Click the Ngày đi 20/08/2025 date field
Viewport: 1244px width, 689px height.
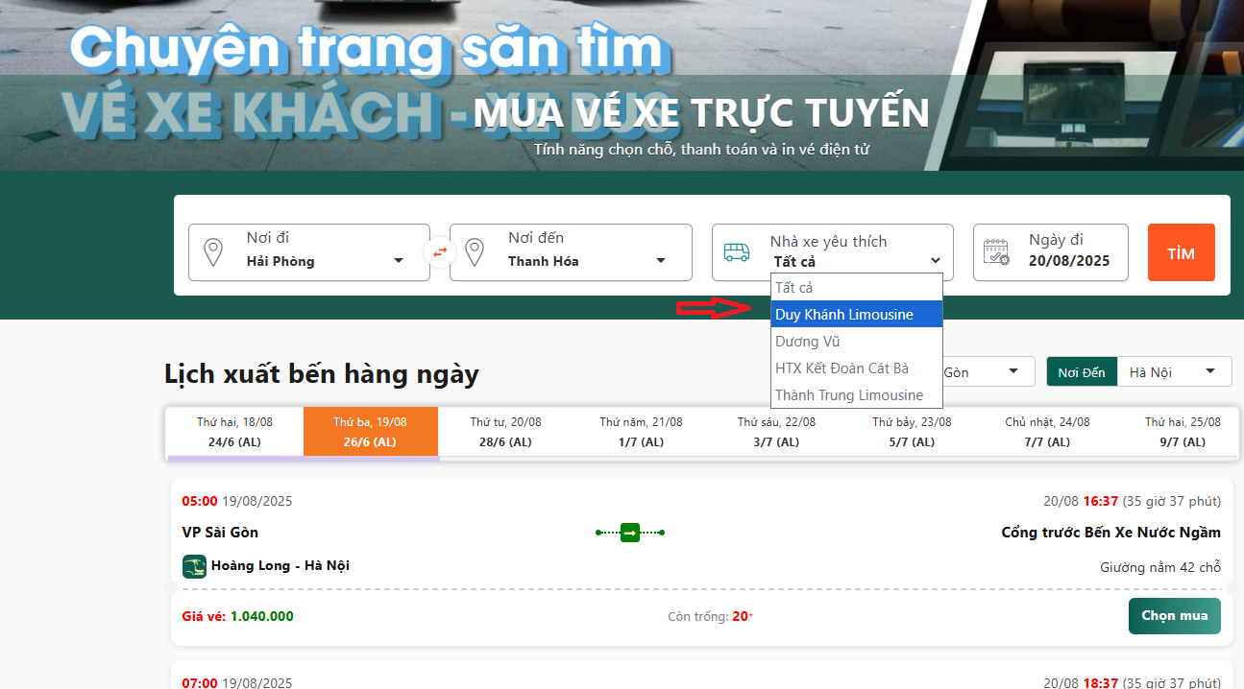pyautogui.click(x=1050, y=252)
